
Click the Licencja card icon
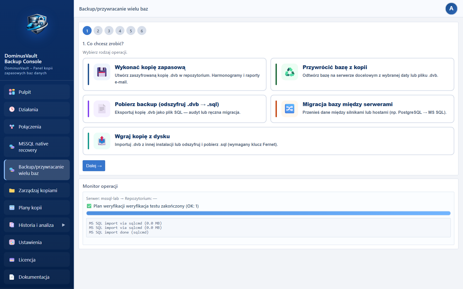(12, 260)
